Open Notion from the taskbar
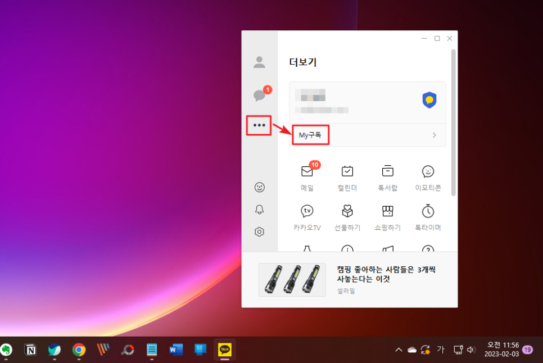 [x=30, y=350]
